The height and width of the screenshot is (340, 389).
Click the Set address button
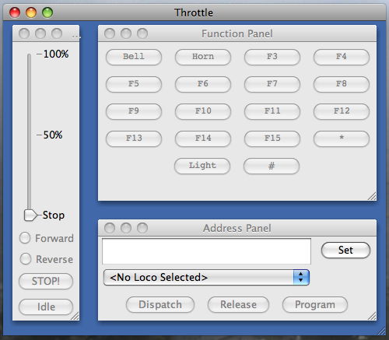[345, 251]
